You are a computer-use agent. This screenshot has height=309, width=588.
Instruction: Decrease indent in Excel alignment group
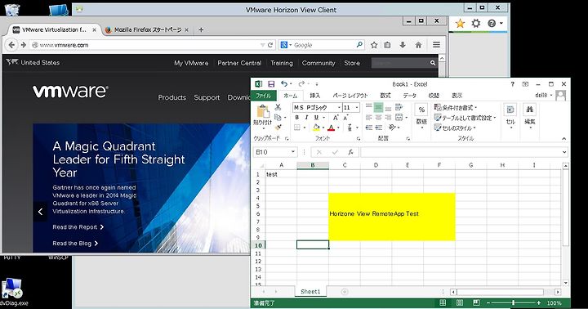[x=369, y=128]
